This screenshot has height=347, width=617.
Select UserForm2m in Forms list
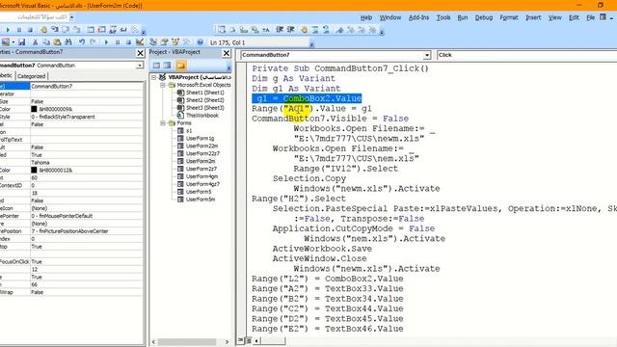(201, 161)
